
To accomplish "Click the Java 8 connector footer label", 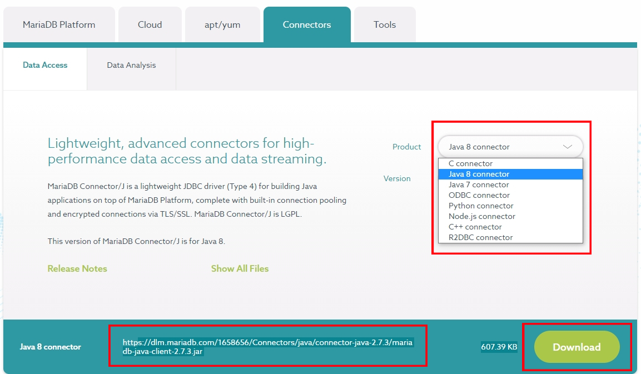I will click(x=50, y=347).
